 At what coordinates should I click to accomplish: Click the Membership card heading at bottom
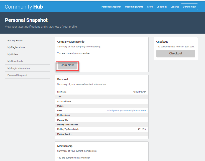pyautogui.click(x=65, y=146)
